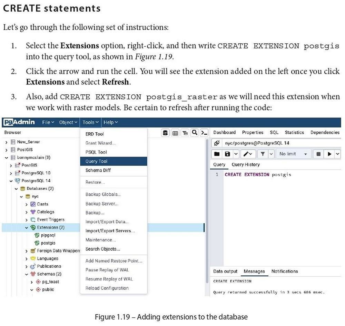Click the Casts node icon
Viewport: 345px width, 326px height.
pyautogui.click(x=33, y=204)
